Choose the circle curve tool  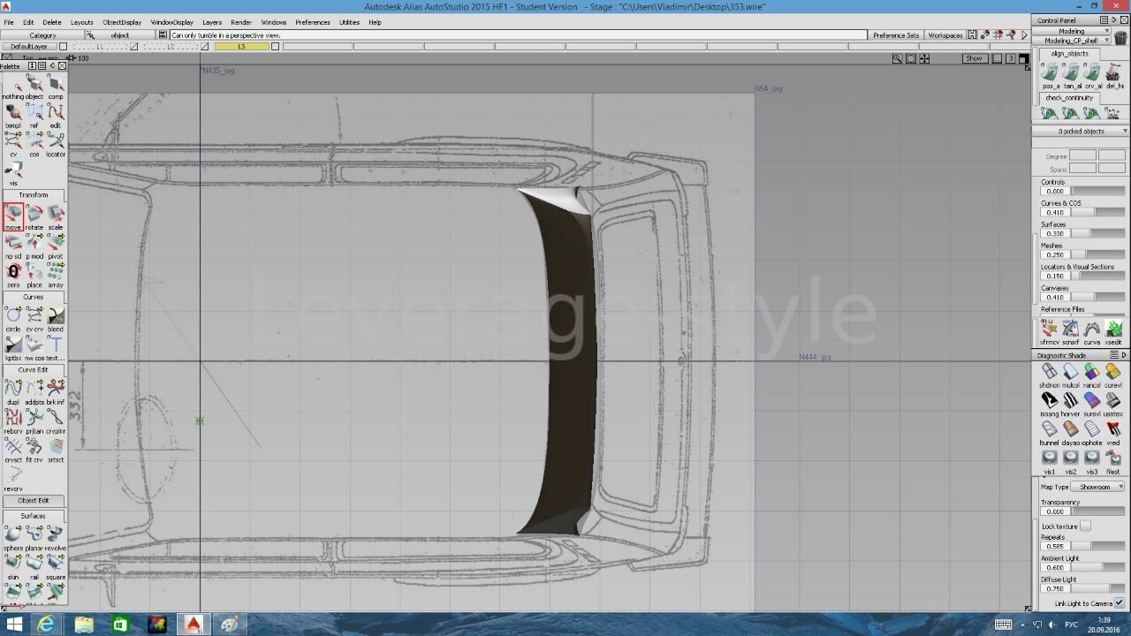point(13,316)
